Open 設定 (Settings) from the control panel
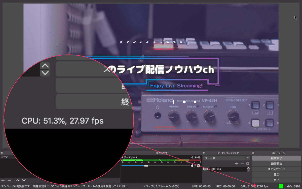The image size is (302, 189). pyautogui.click(x=276, y=174)
